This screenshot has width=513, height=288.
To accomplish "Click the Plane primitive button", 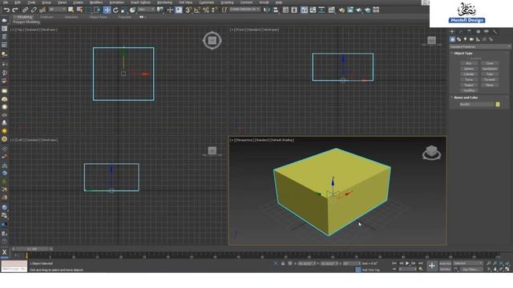I will click(x=490, y=86).
